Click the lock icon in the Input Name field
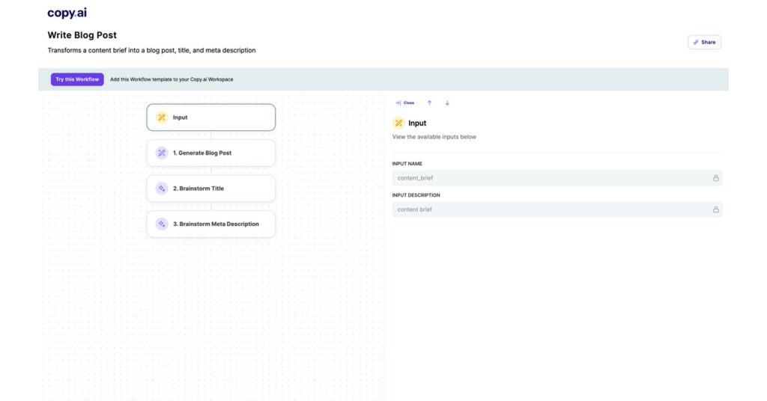767x401 pixels. [x=715, y=178]
